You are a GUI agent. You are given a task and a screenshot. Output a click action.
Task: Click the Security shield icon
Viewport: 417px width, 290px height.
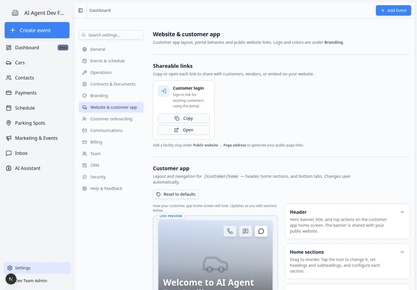pos(85,177)
